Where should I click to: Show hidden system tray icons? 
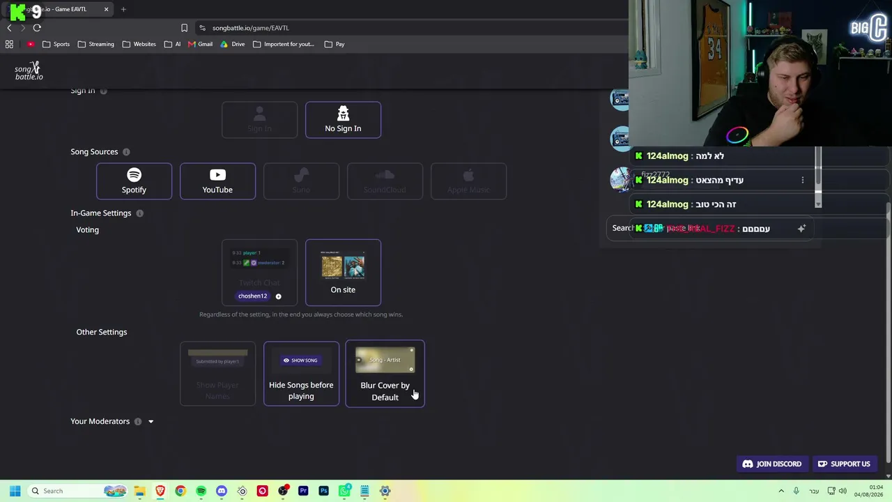[x=781, y=491]
